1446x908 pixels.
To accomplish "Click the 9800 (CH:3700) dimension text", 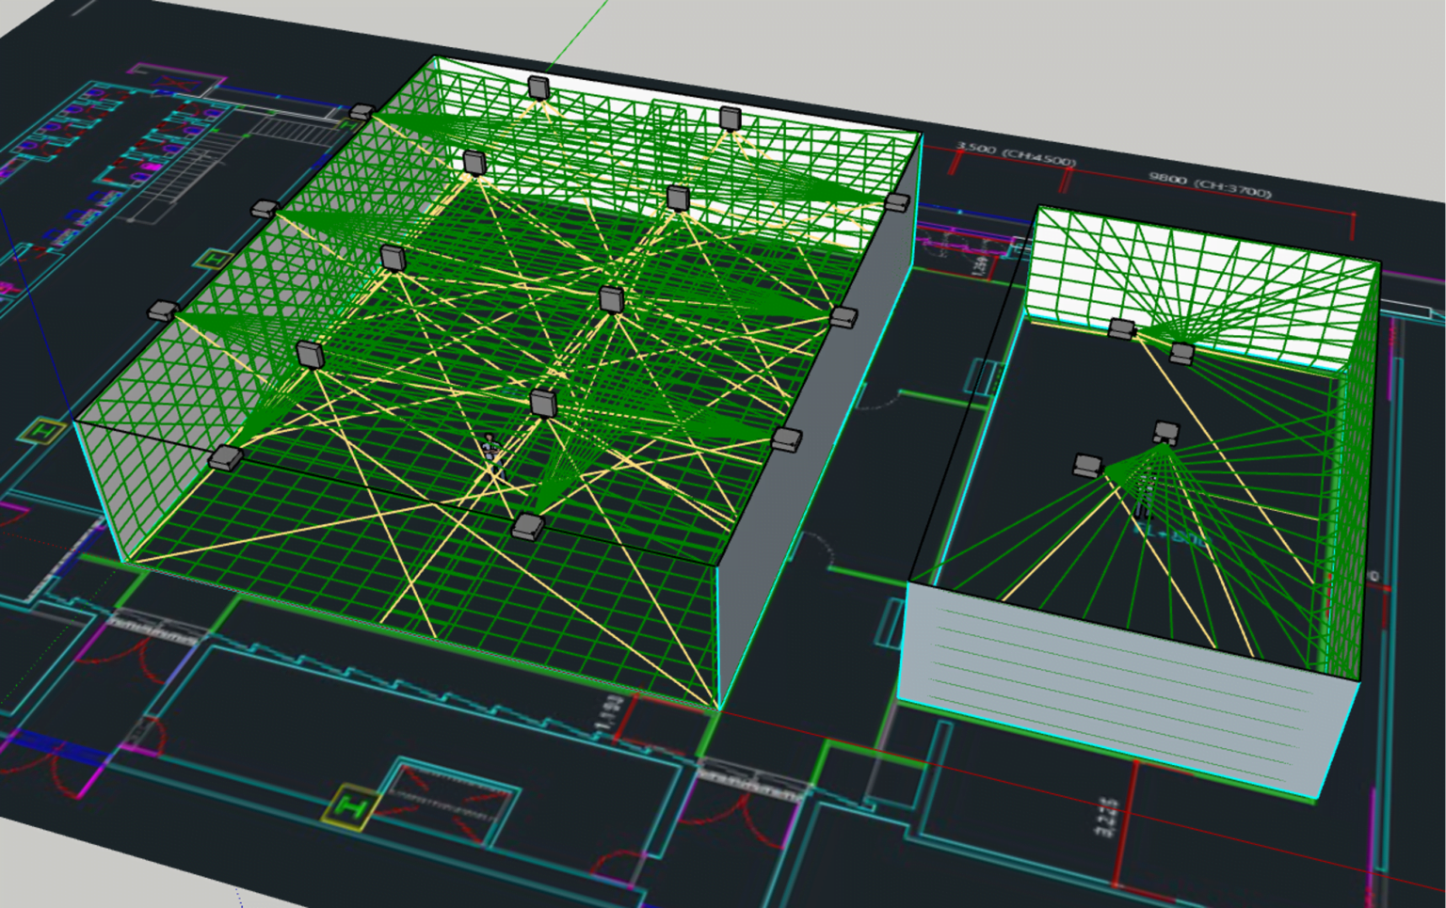I will 1210,185.
